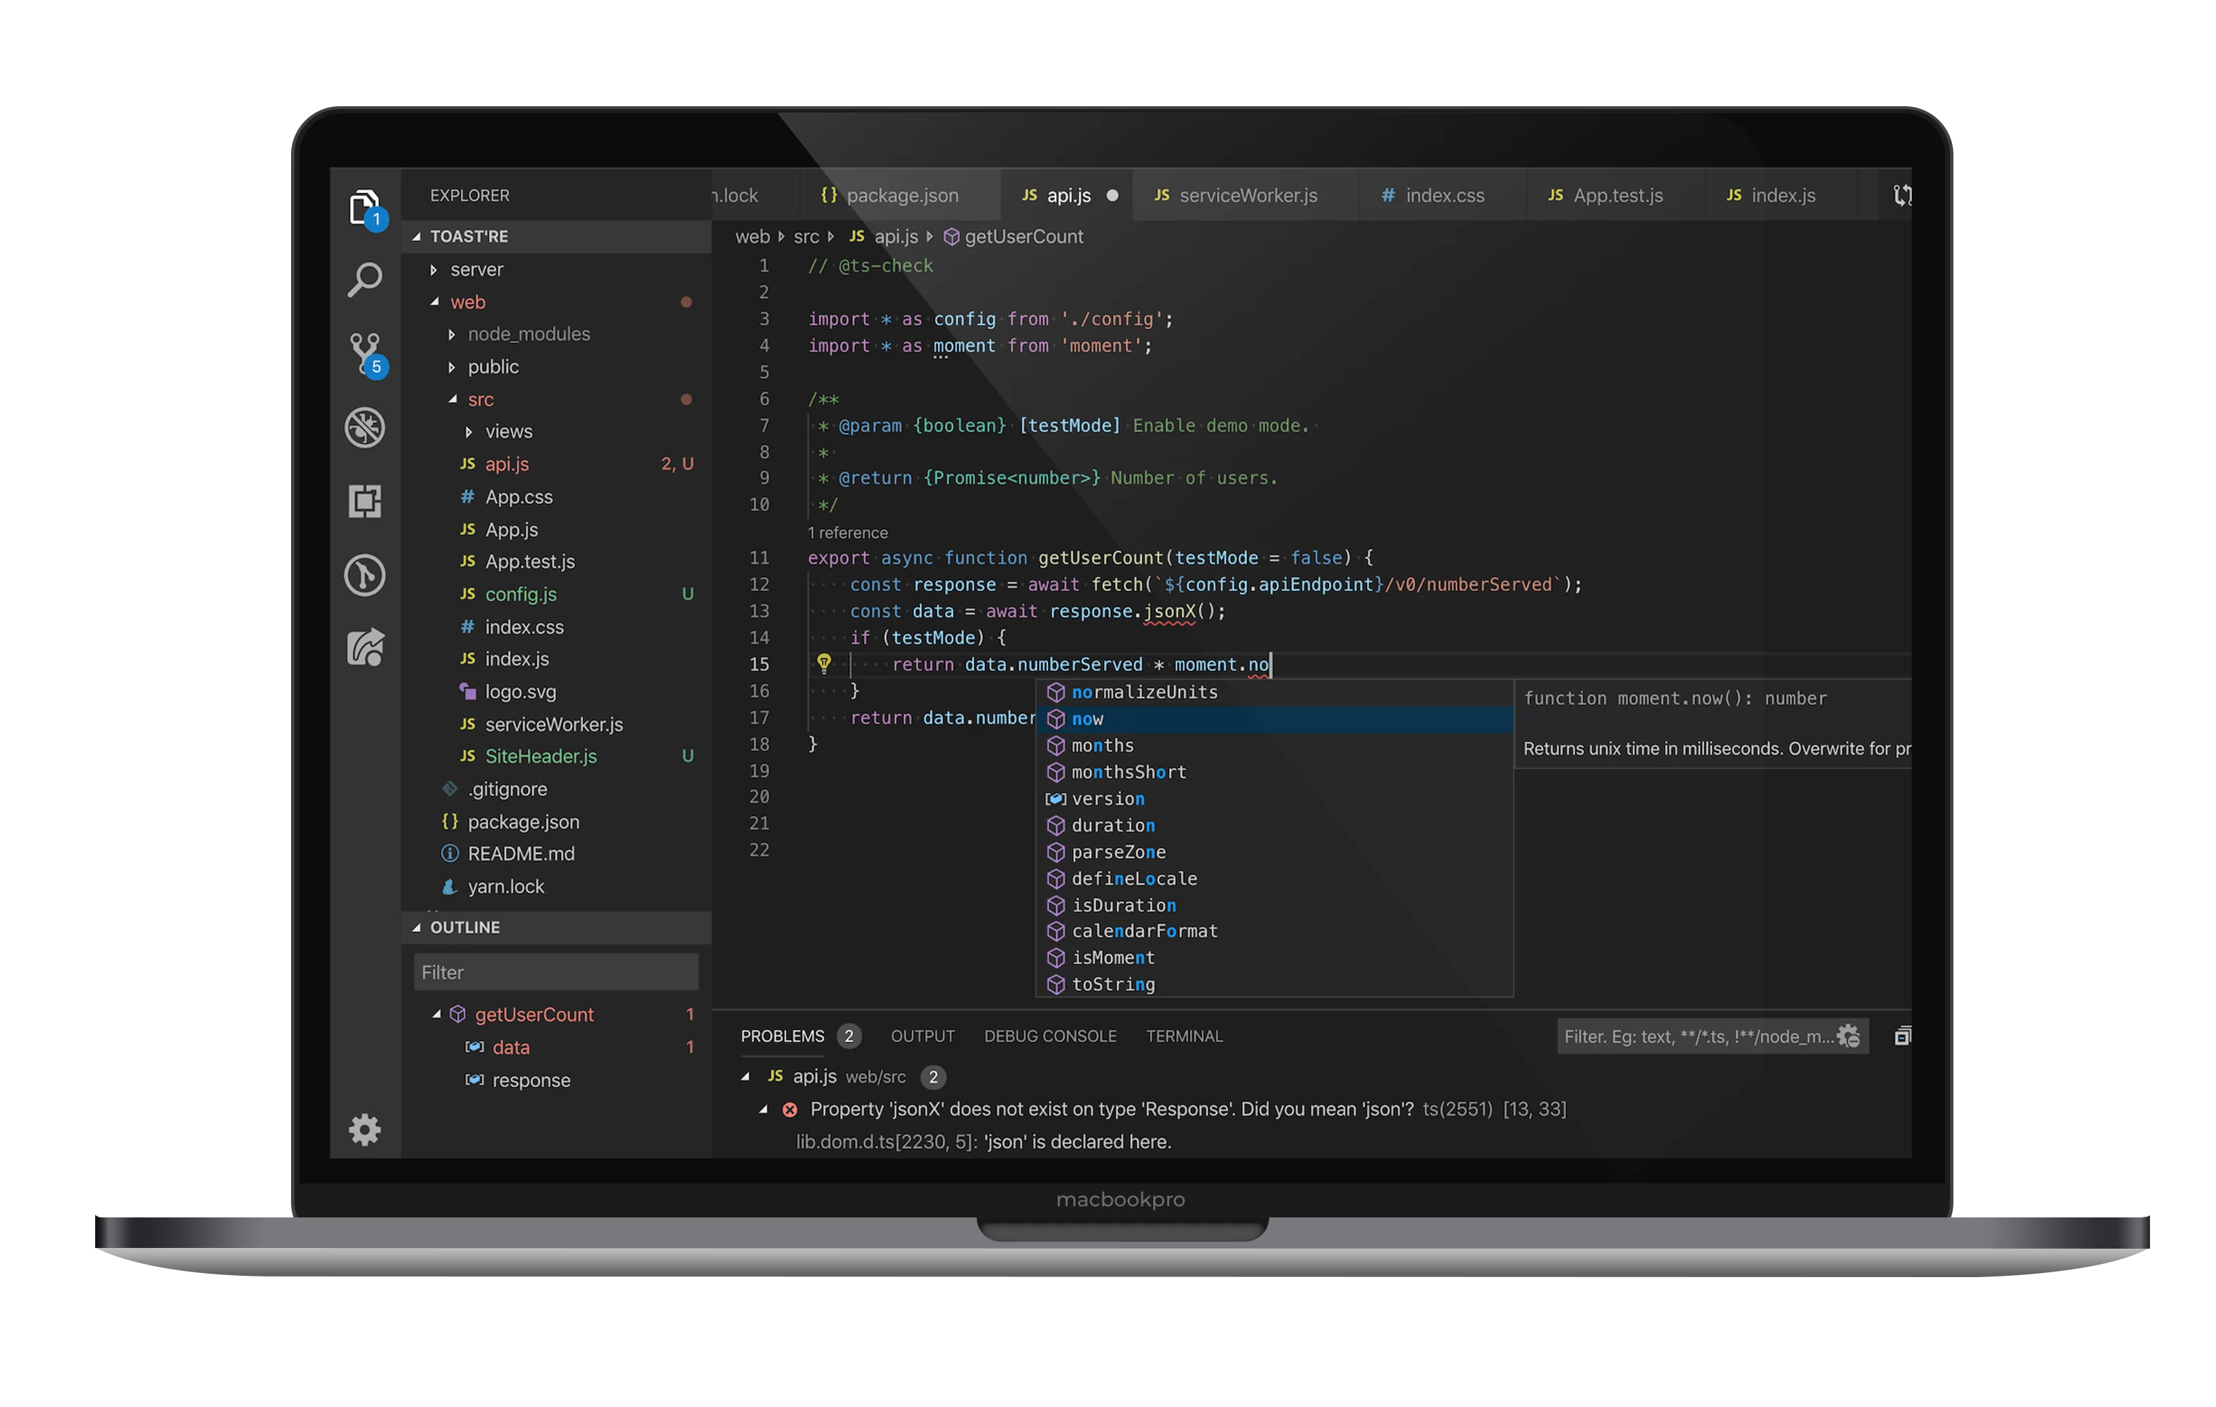Click the filter gear inside the Problems filter box
2216x1407 pixels.
(1849, 1035)
